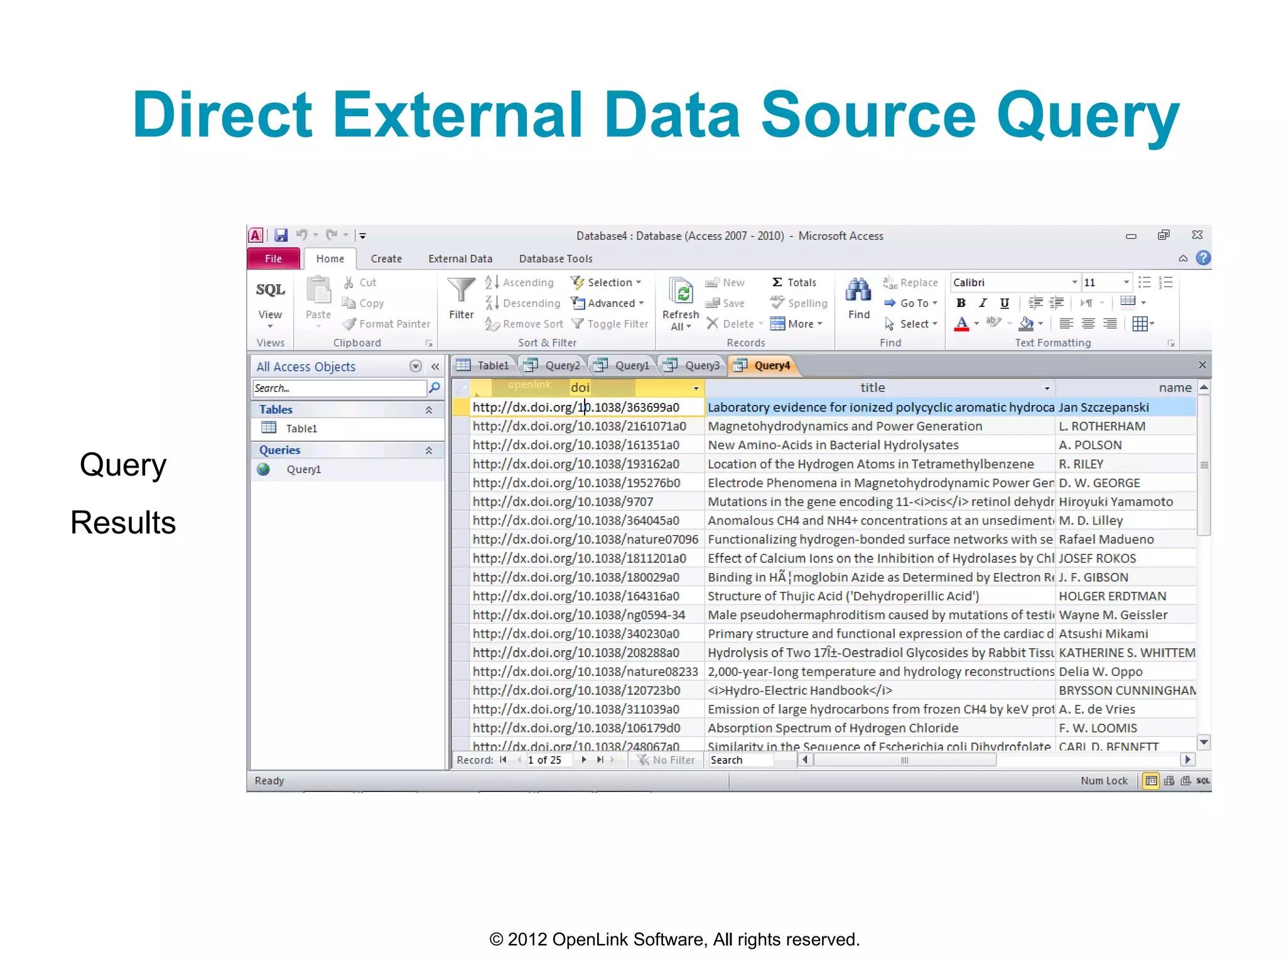Click Replace in Find group

(910, 282)
